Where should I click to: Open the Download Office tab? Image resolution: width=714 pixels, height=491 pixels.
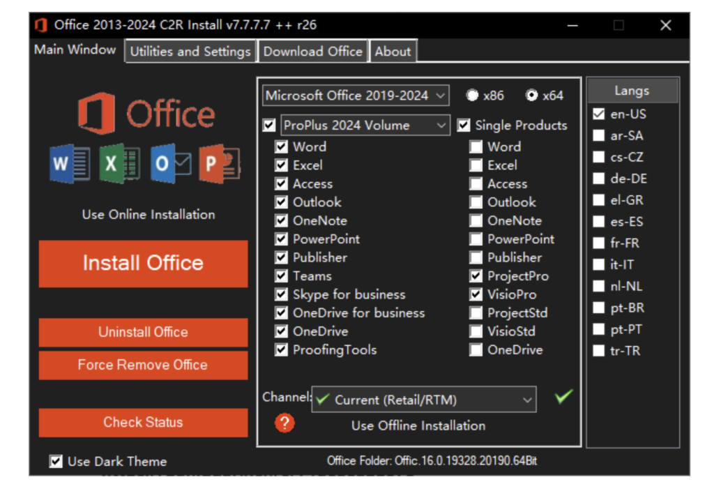pos(312,52)
